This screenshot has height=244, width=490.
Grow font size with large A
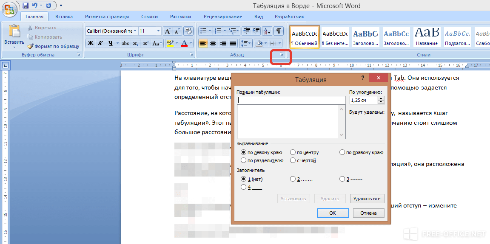click(x=168, y=31)
